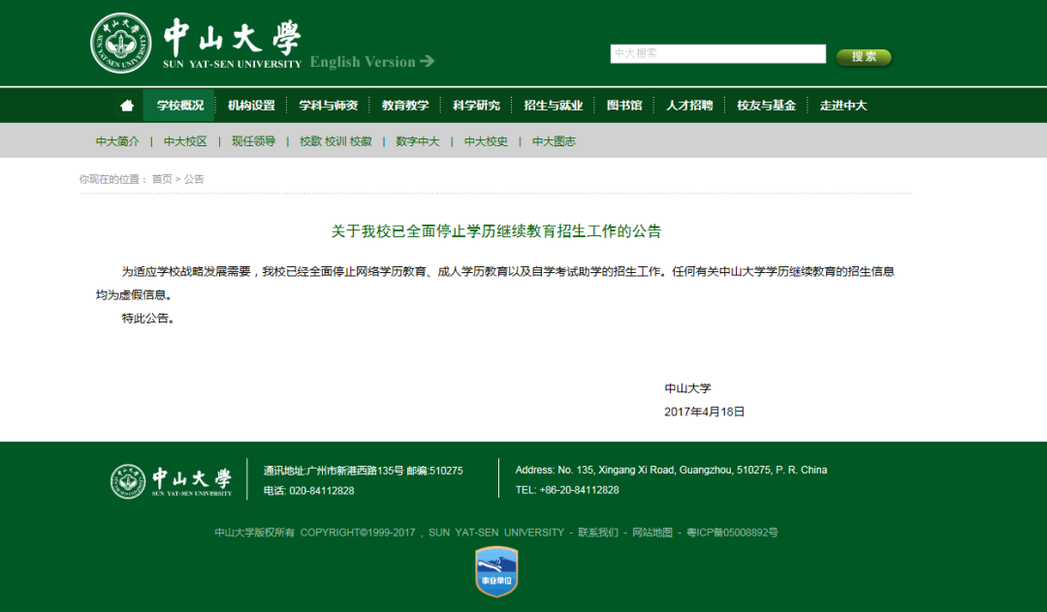Open the 学校概况 menu
Viewport: 1047px width, 612px height.
tap(179, 106)
